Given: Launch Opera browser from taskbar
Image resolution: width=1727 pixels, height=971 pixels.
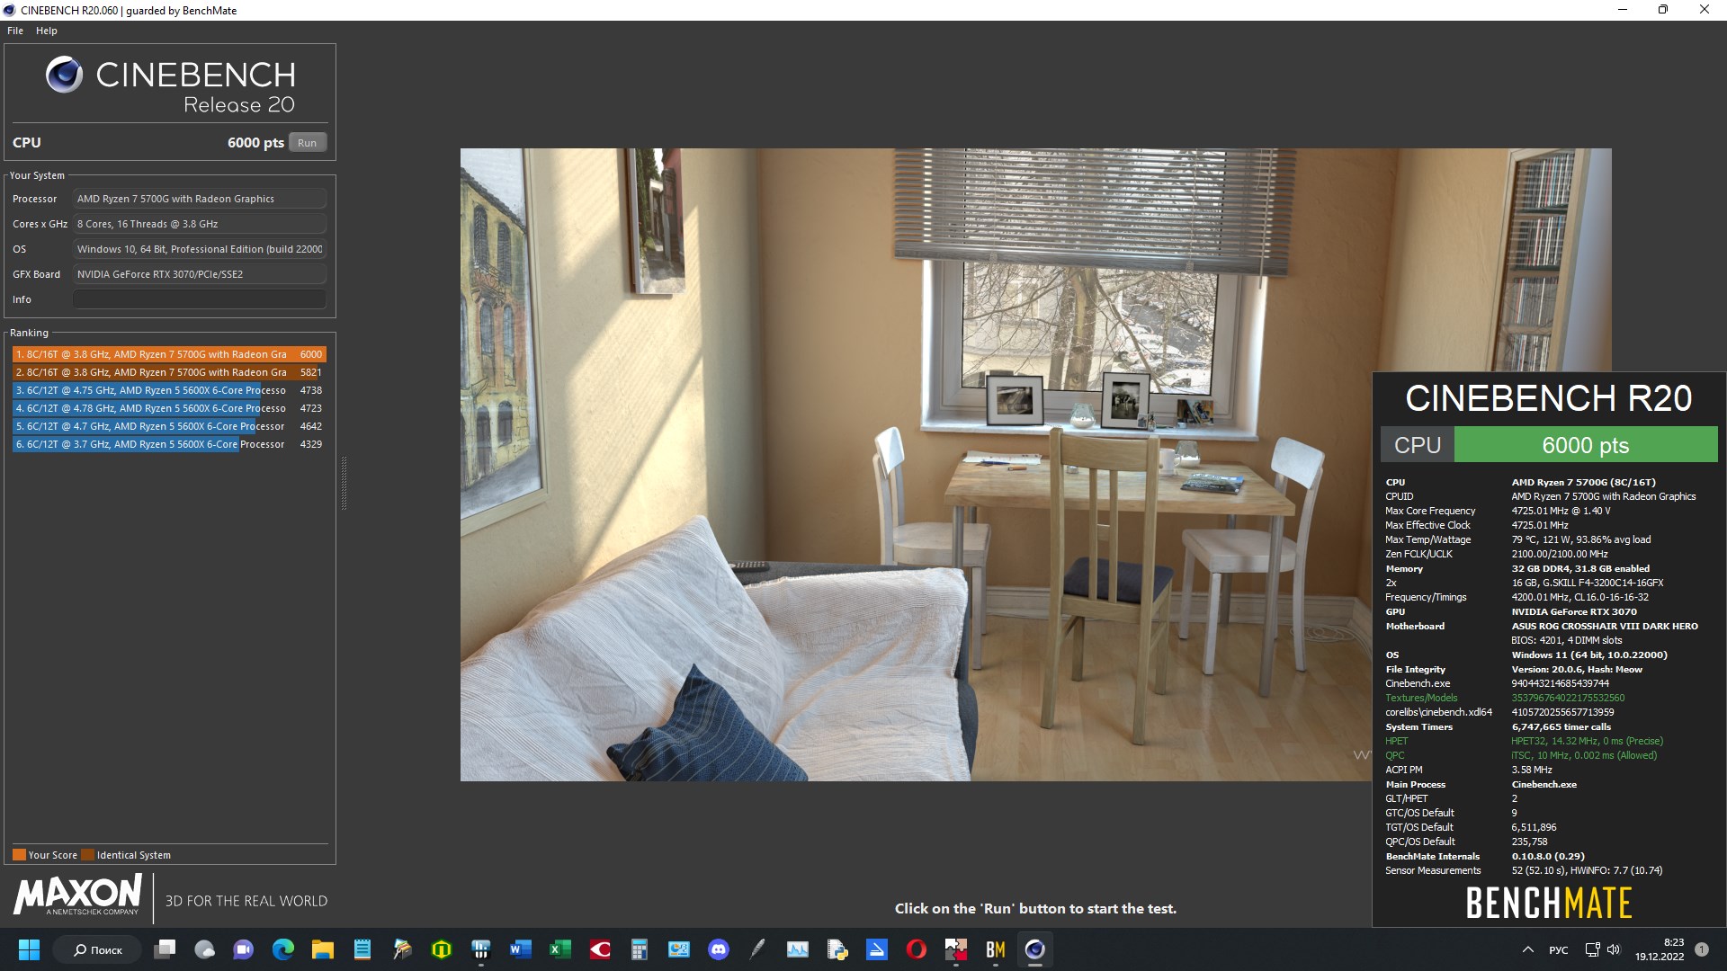Looking at the screenshot, I should coord(917,949).
